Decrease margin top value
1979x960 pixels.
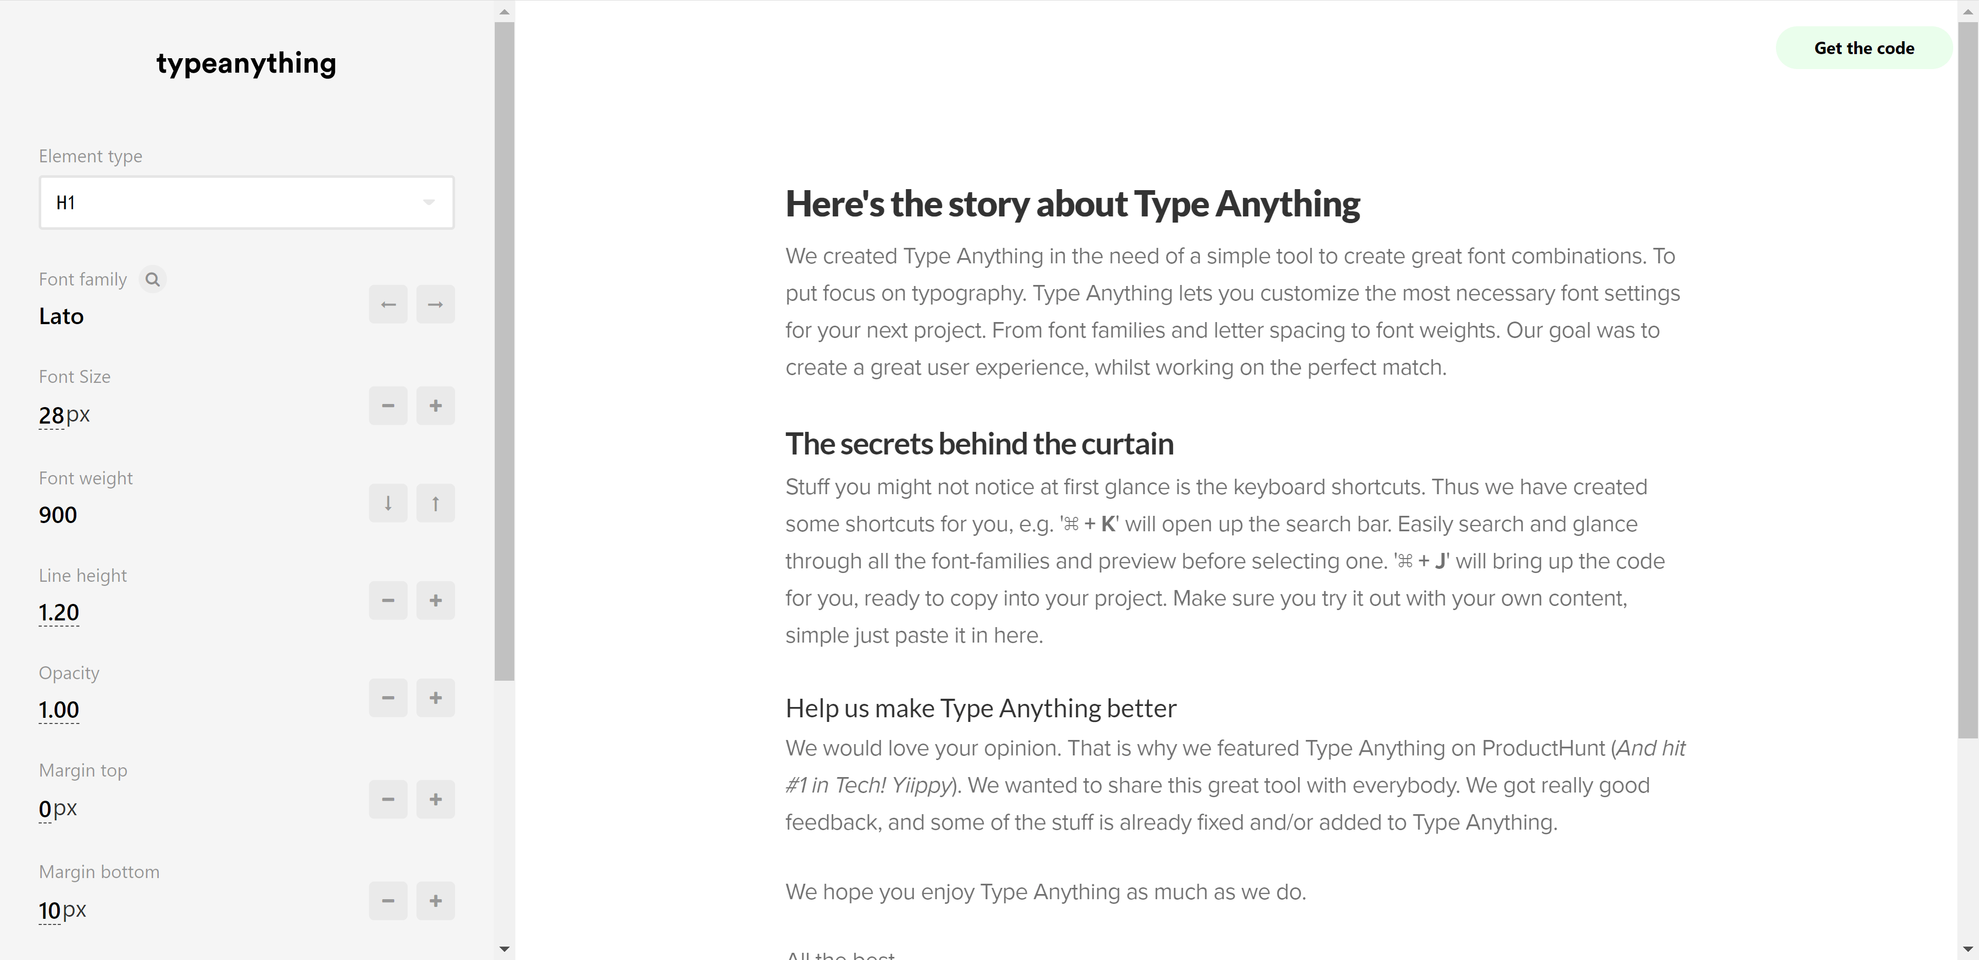(388, 800)
